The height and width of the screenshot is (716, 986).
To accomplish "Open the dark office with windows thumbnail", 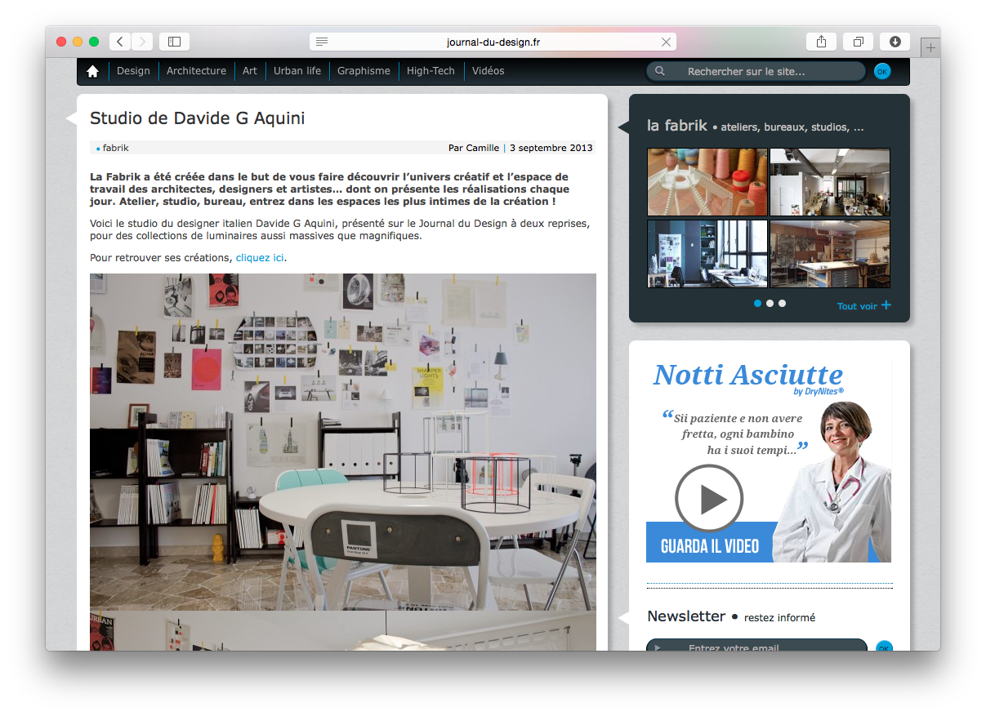I will click(x=707, y=254).
